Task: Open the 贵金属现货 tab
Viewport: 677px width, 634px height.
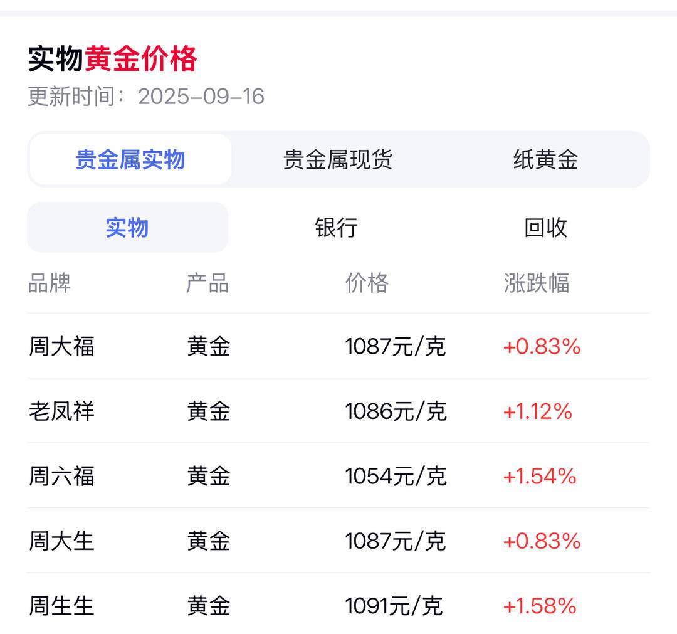Action: [337, 159]
